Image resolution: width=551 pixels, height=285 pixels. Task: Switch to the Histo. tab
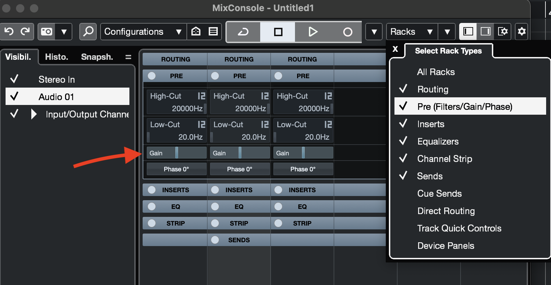(x=57, y=57)
